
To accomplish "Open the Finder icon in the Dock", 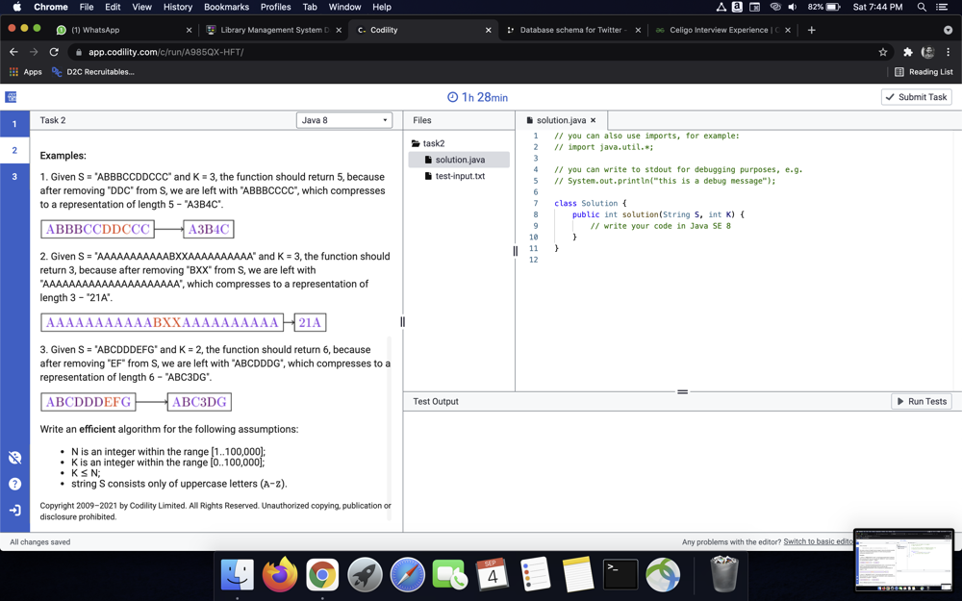I will [238, 575].
